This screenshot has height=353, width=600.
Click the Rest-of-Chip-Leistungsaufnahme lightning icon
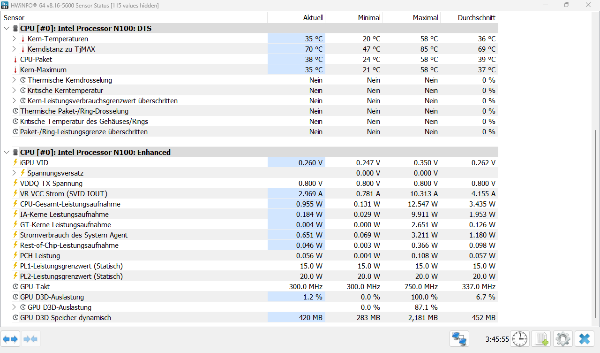tap(15, 246)
